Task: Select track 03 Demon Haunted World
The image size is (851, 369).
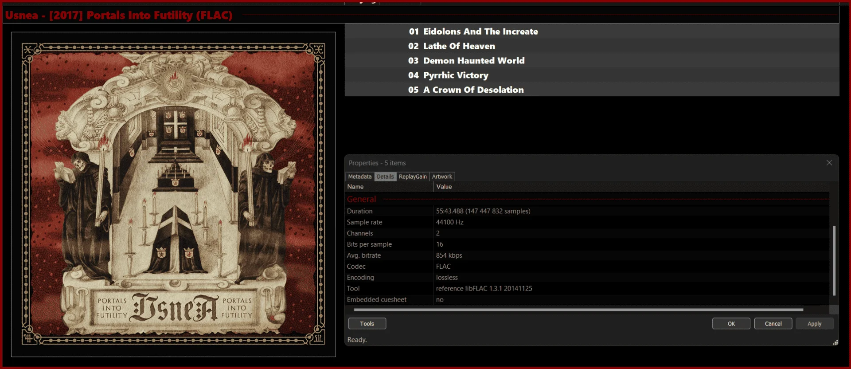Action: 592,61
